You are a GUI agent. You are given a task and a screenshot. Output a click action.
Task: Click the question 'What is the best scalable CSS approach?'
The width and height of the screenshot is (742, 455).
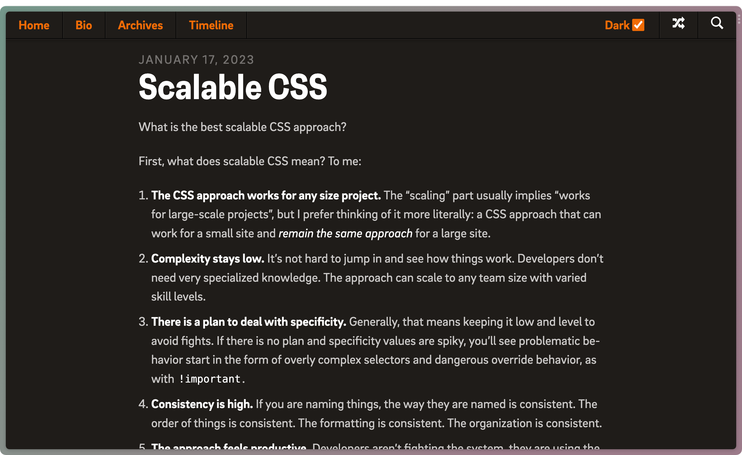[242, 127]
